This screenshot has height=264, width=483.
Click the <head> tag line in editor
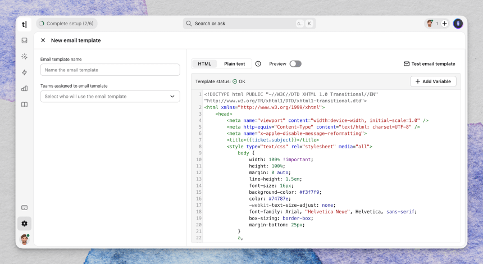click(224, 114)
